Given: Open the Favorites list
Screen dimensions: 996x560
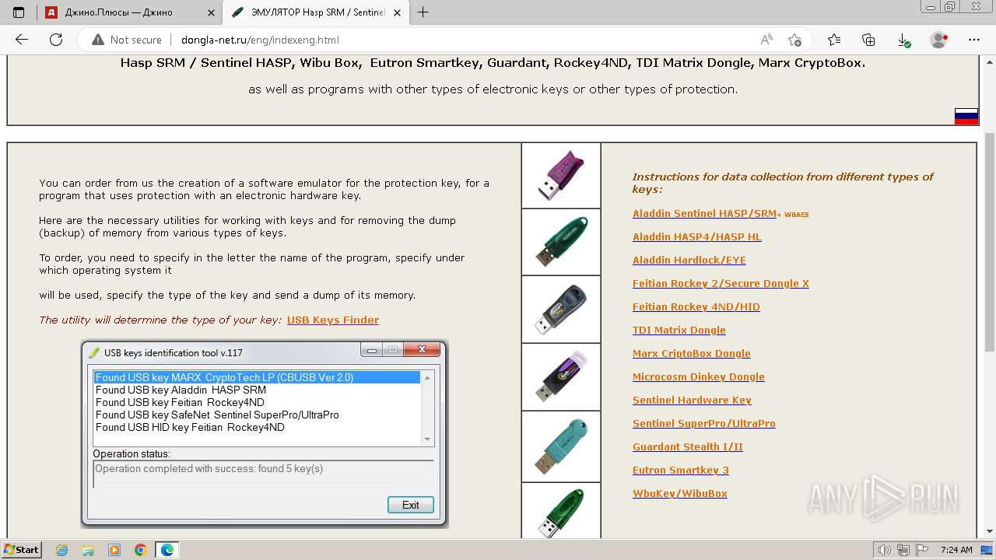Looking at the screenshot, I should [x=834, y=40].
